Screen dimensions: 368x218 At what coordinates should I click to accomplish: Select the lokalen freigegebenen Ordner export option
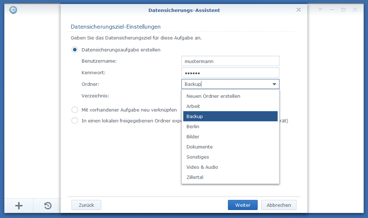pos(74,121)
